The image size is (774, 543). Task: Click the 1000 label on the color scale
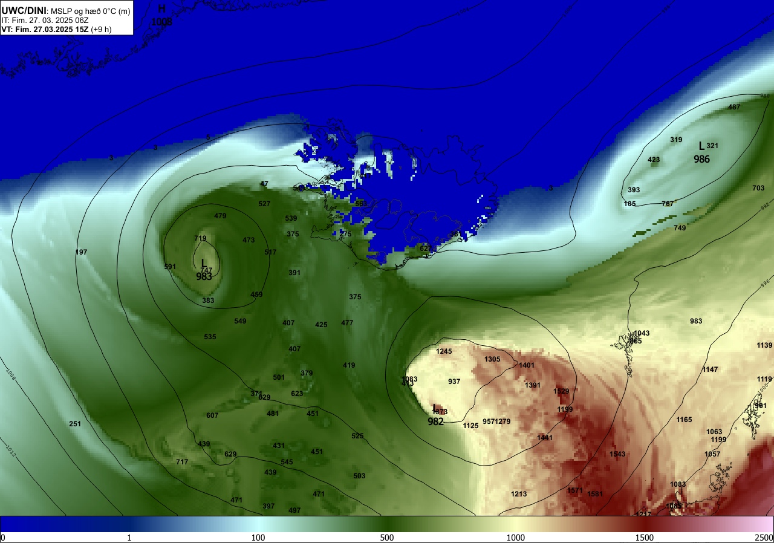coord(516,538)
